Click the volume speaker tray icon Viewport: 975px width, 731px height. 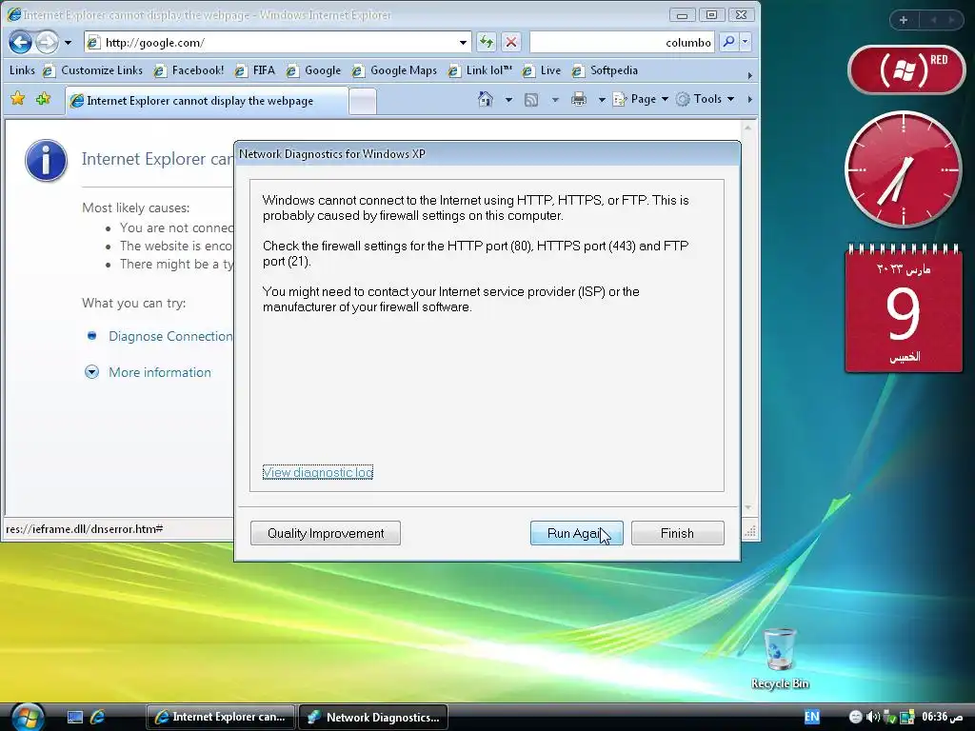[873, 717]
